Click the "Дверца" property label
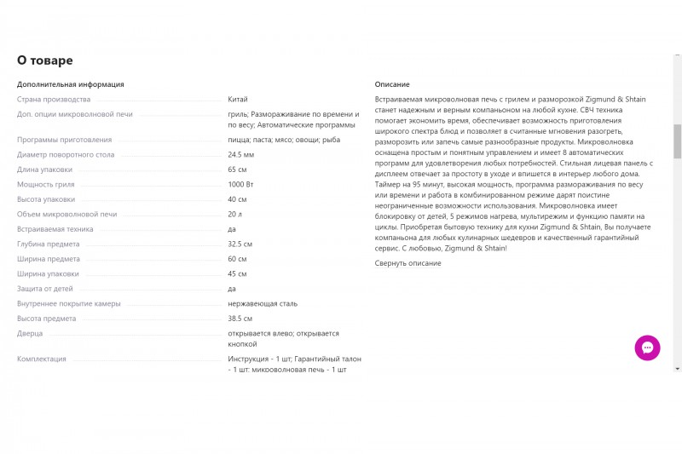 30,334
